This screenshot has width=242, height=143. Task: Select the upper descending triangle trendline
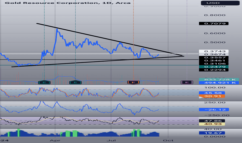(109, 40)
